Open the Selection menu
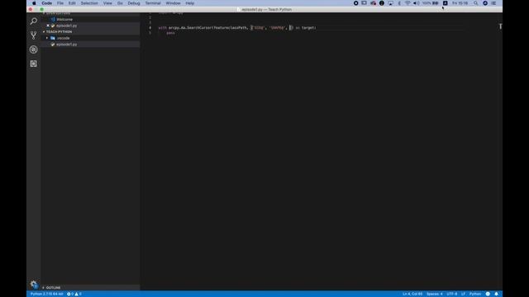This screenshot has width=529, height=297. coord(89,3)
